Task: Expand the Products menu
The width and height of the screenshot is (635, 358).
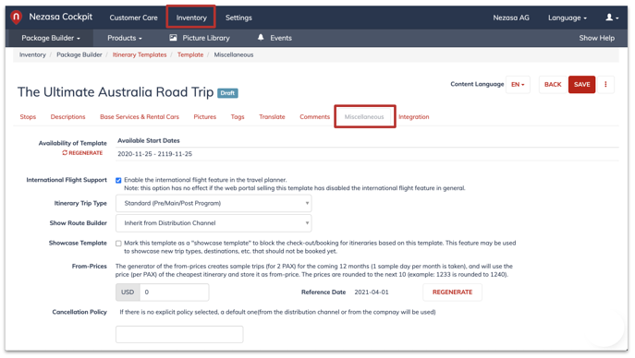Action: click(125, 38)
